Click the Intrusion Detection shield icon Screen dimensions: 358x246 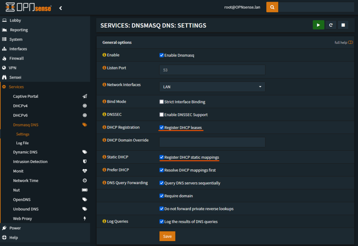85,162
